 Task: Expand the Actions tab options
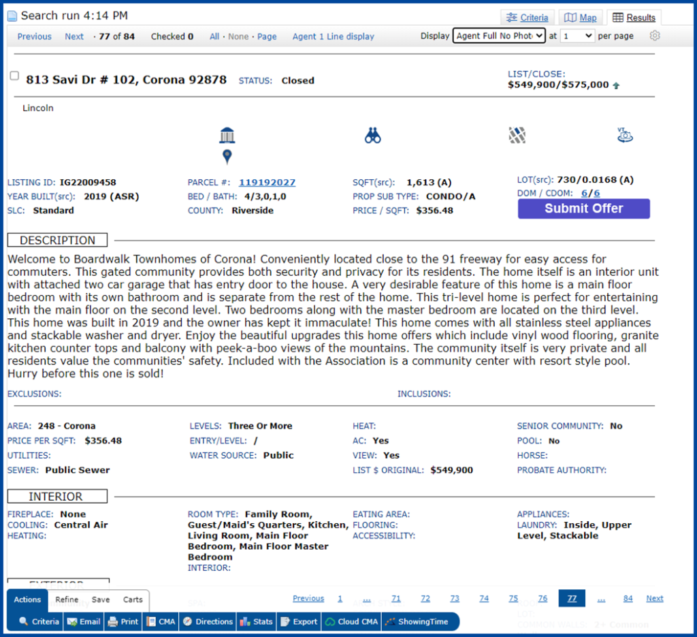coord(27,600)
